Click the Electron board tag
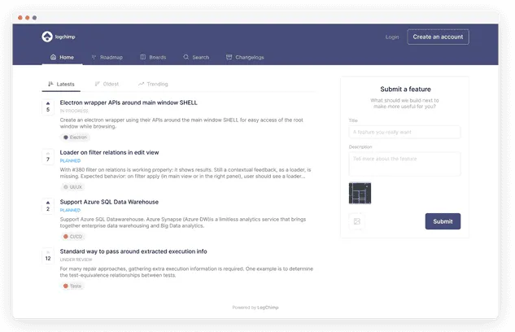The height and width of the screenshot is (332, 515). point(75,138)
